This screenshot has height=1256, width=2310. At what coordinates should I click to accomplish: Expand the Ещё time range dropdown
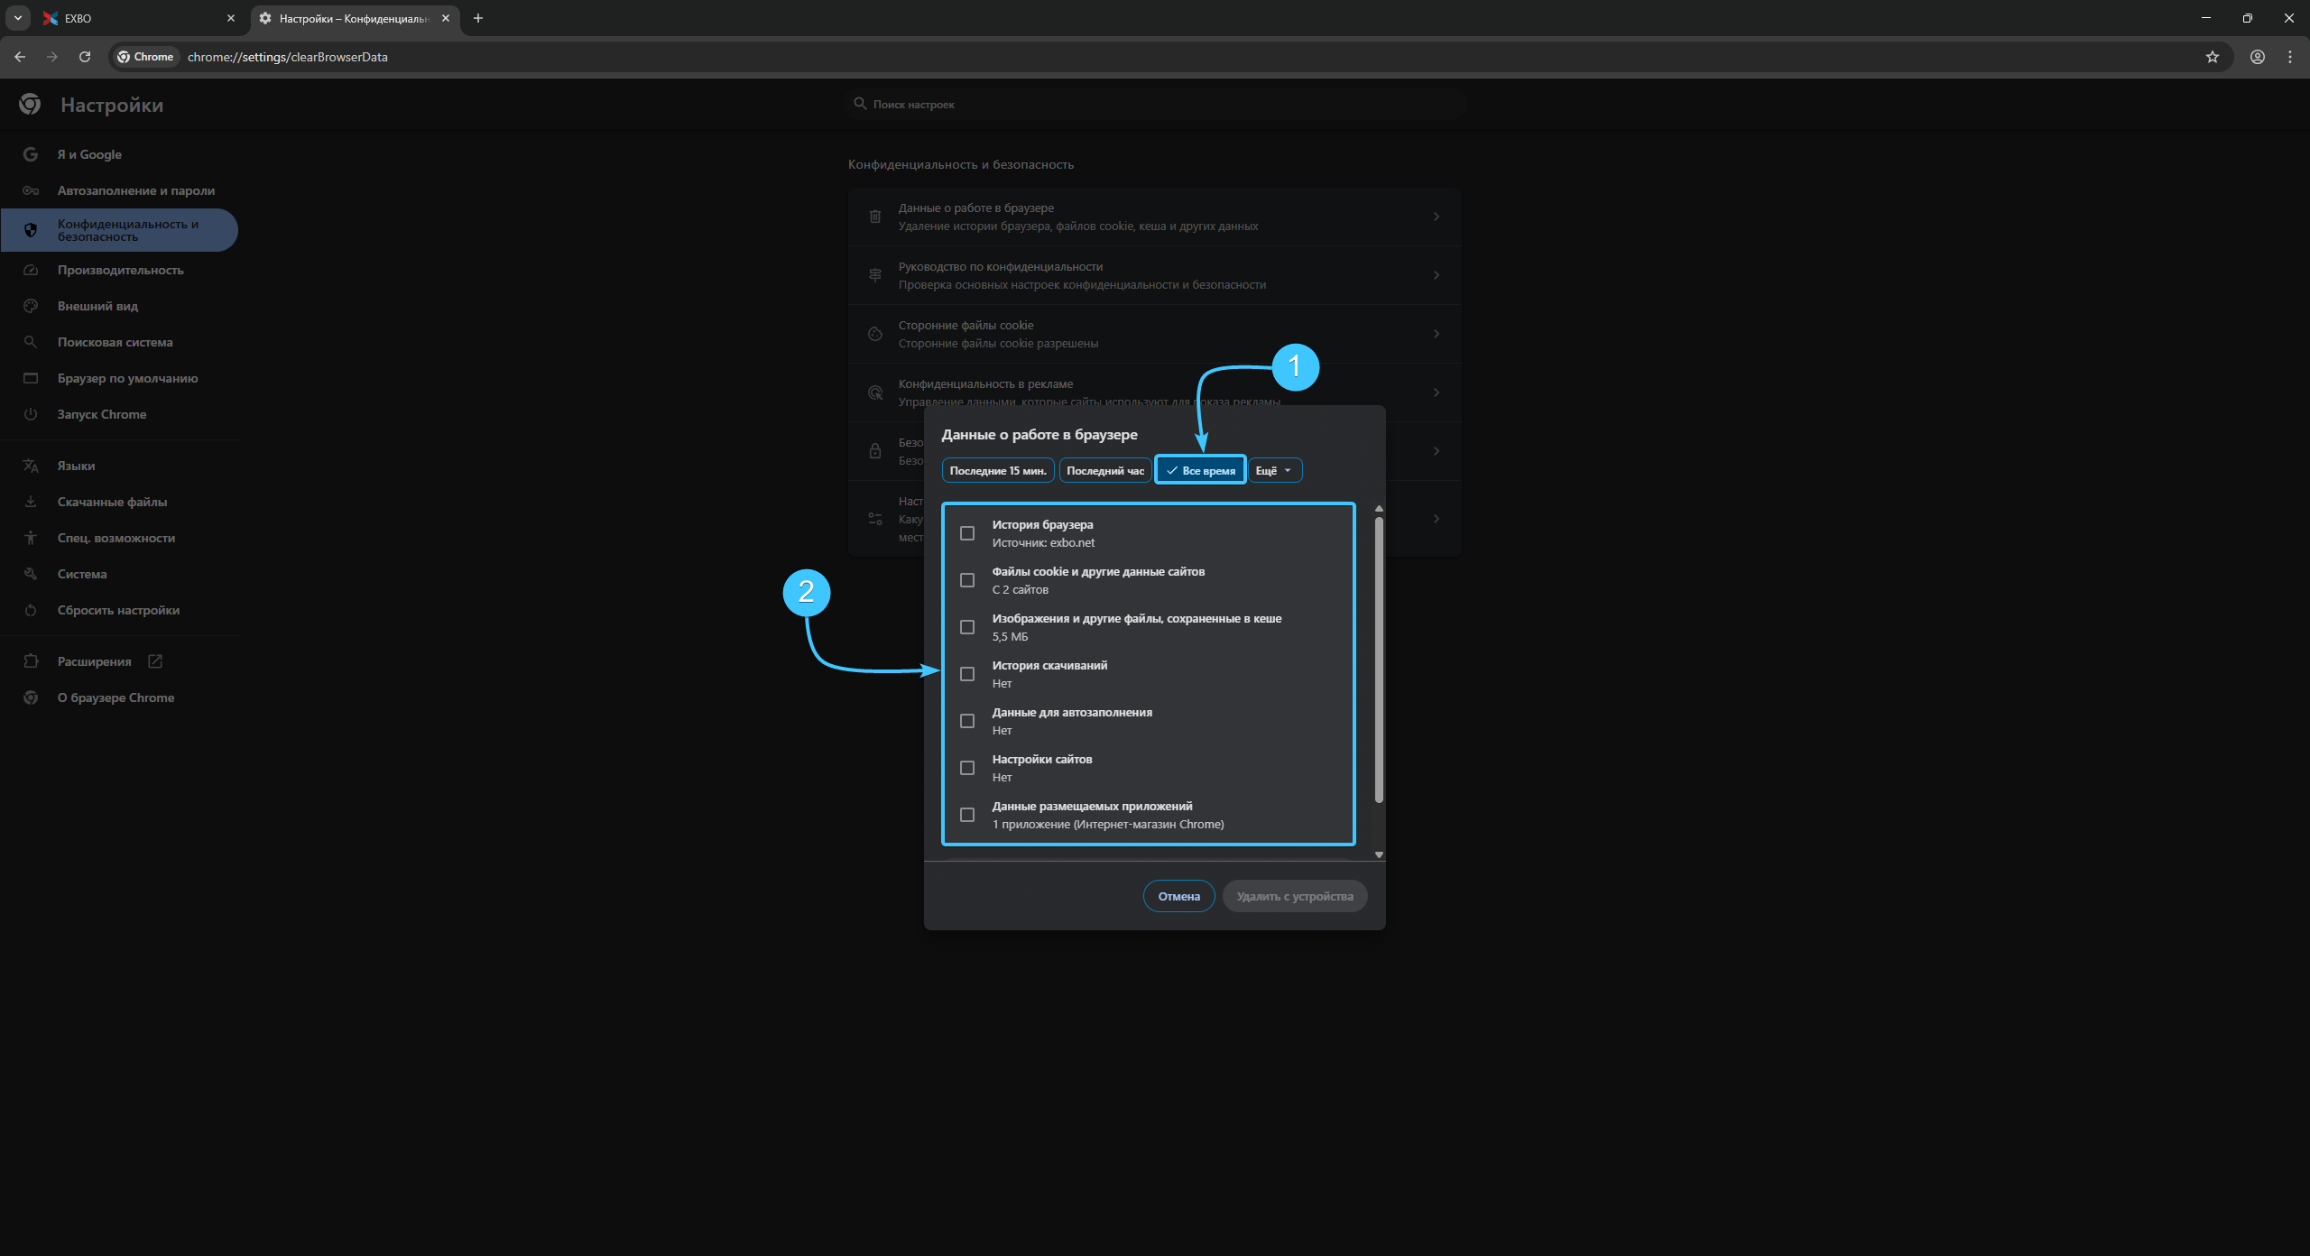pyautogui.click(x=1274, y=470)
